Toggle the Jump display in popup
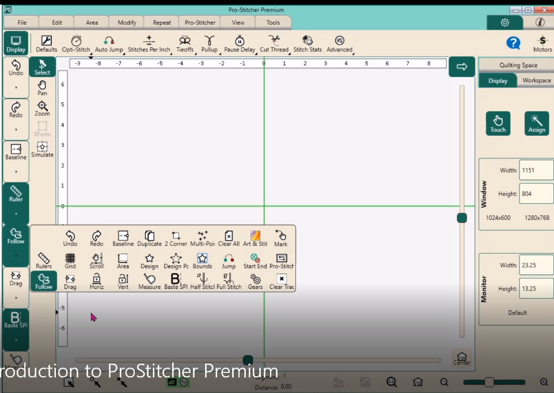 (x=229, y=261)
